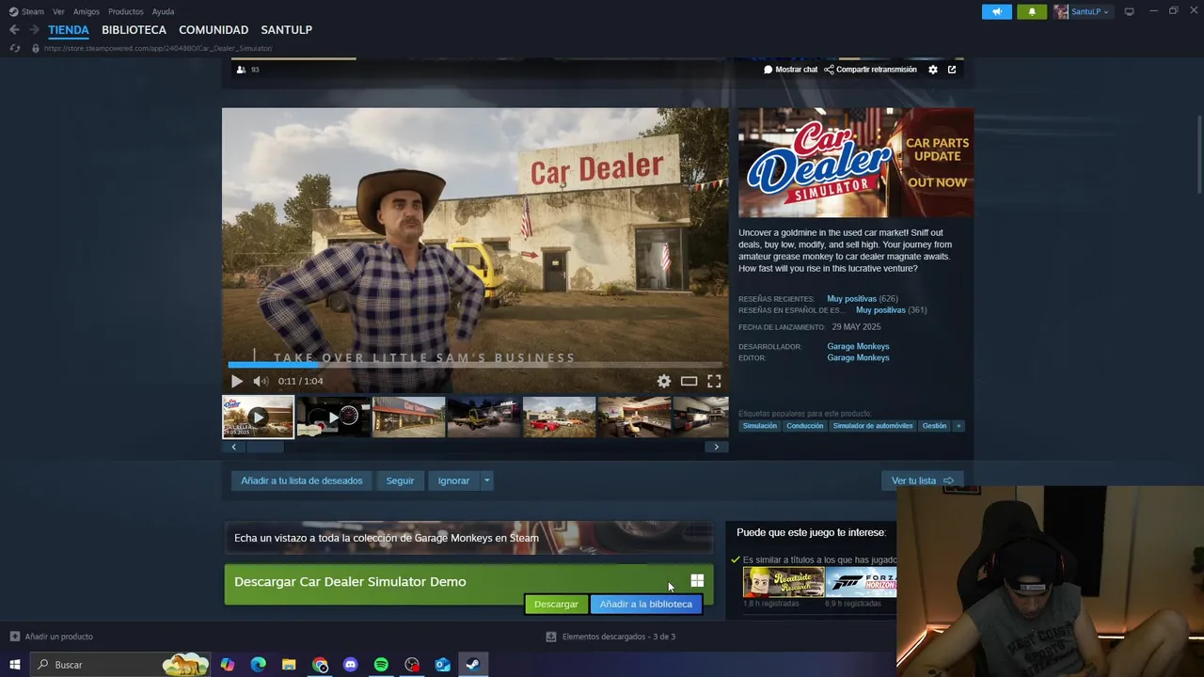Image resolution: width=1204 pixels, height=677 pixels.
Task: Click Añadir a tu lista de deseados
Action: point(301,480)
